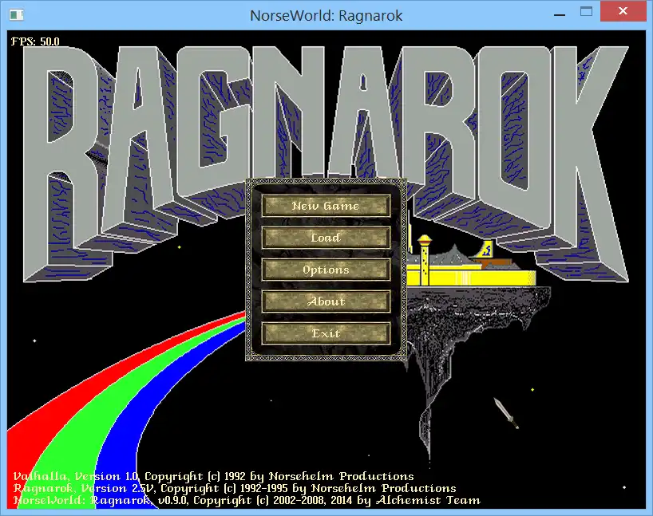The width and height of the screenshot is (653, 516).
Task: Click the Valhalla Version 1.0 copyright line
Action: (213, 476)
